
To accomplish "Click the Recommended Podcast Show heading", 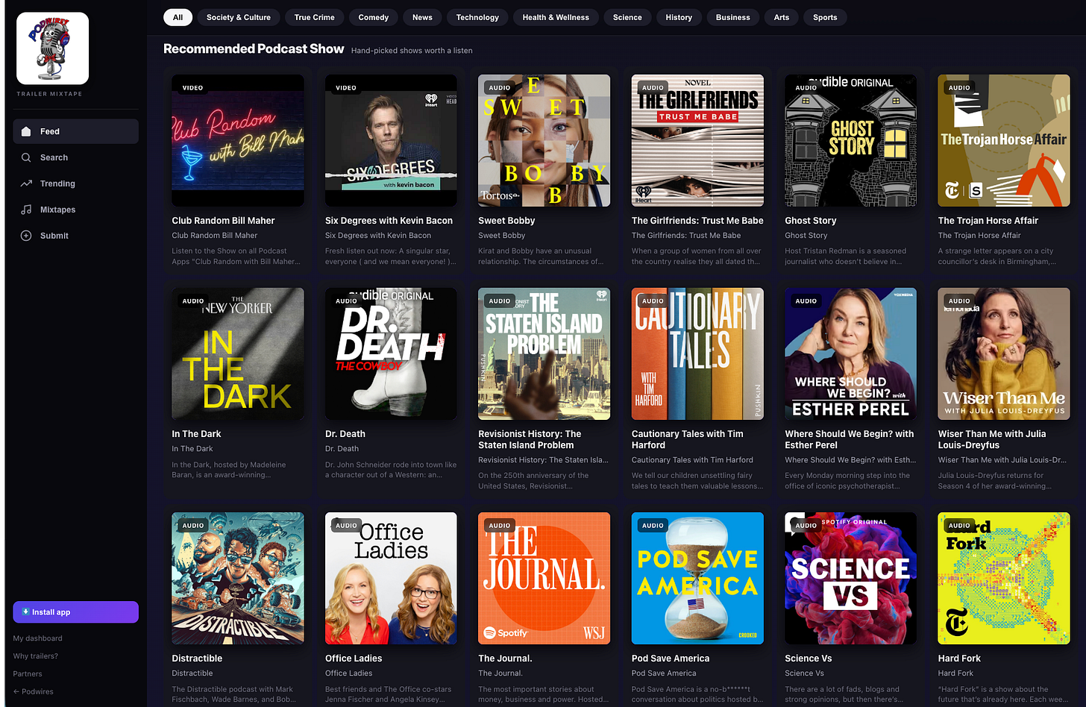I will [254, 48].
